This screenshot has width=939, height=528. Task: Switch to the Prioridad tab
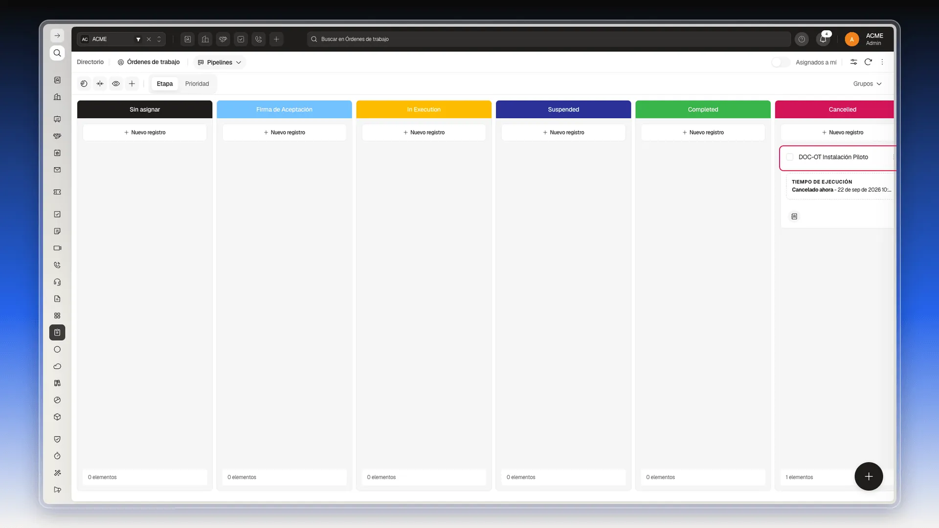coord(197,84)
